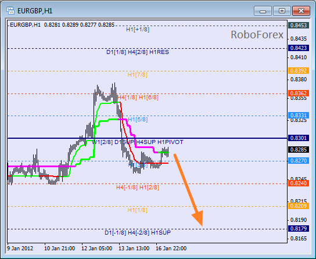Click the H1[1/8] level label
The height and width of the screenshot is (259, 316).
138,210
